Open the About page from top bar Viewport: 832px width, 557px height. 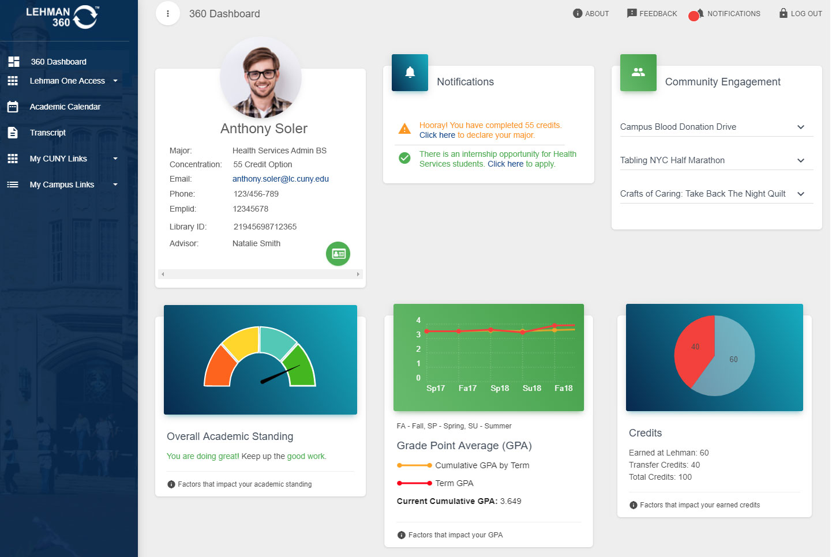[x=591, y=14]
